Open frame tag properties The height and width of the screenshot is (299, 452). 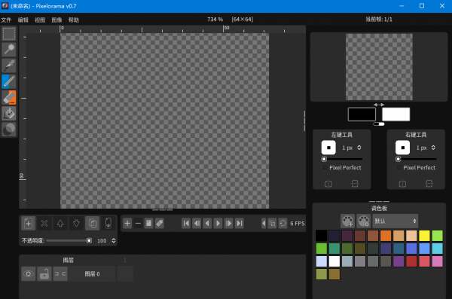(160, 223)
